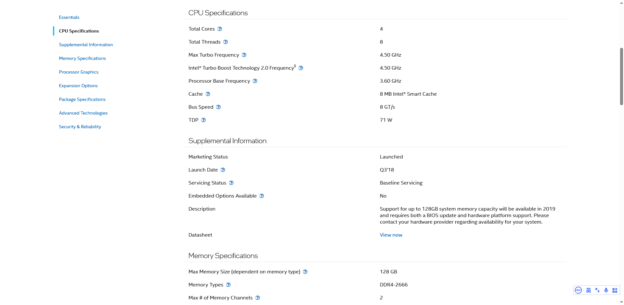624x305 pixels.
Task: Click the Max Turbo Frequency info icon
Action: tap(244, 55)
